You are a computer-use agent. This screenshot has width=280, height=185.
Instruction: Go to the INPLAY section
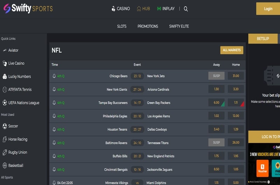[166, 8]
